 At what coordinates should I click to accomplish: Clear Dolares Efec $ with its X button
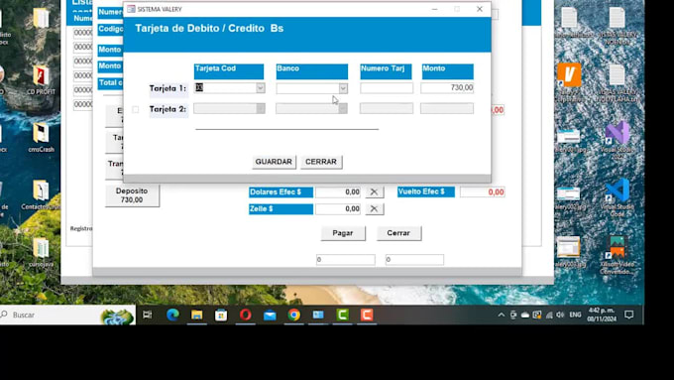pos(374,191)
